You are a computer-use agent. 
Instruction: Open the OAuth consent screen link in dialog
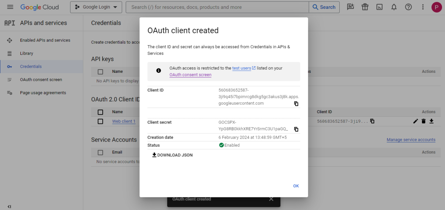click(190, 75)
